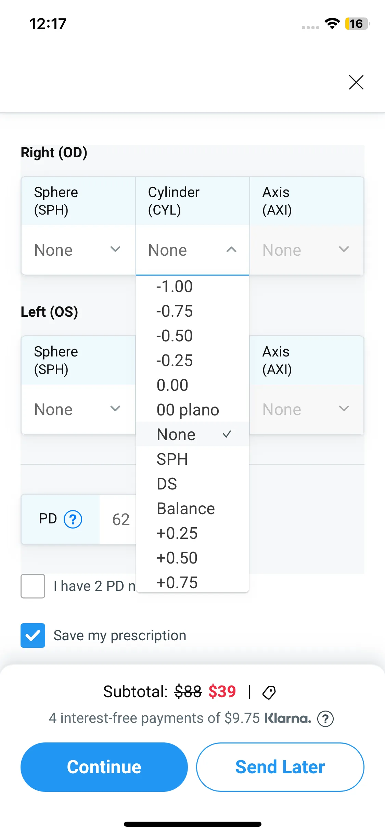This screenshot has width=385, height=835.
Task: Tap the PD help question mark icon
Action: 73,519
